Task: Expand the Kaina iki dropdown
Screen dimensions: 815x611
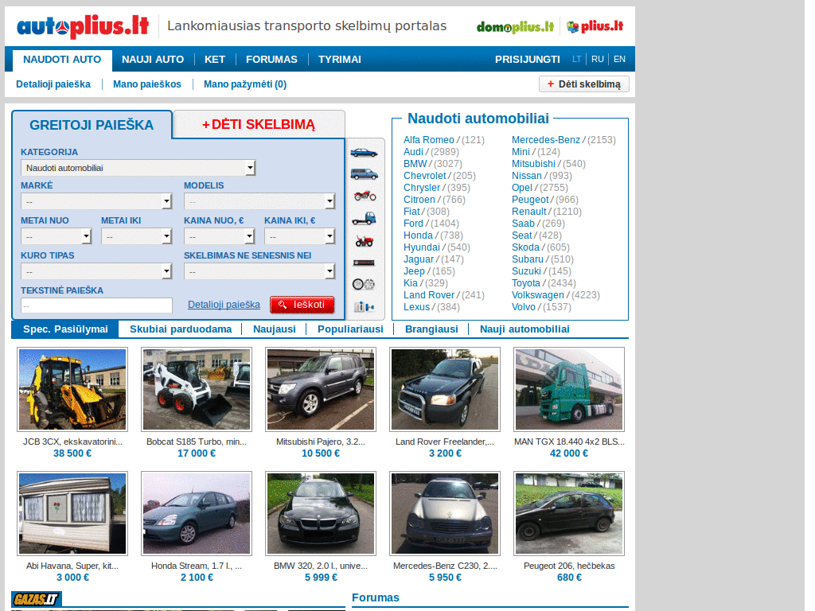Action: (300, 236)
